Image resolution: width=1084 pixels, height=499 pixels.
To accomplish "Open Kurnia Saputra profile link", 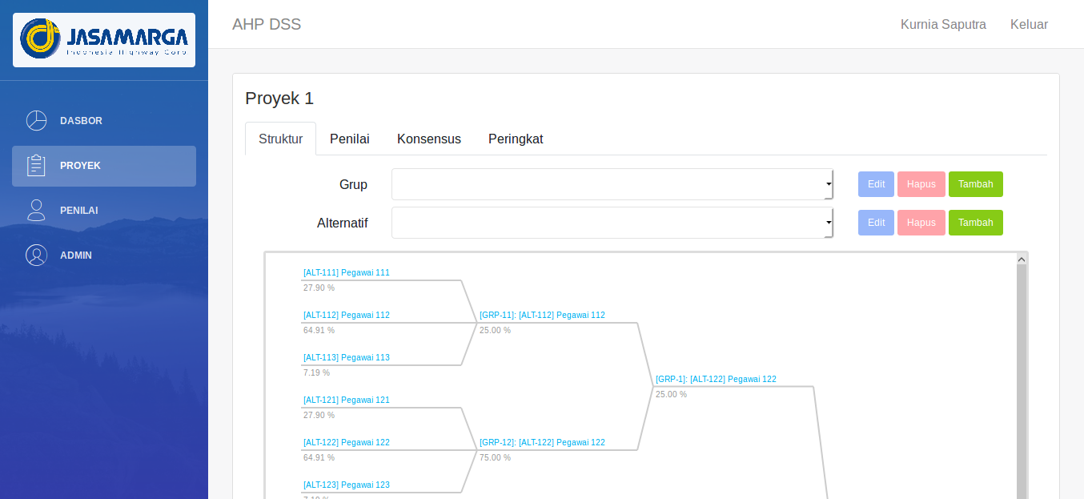I will point(943,24).
